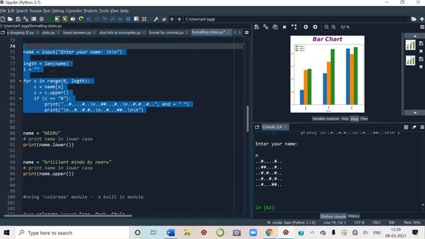Open the Plots pane options menu
425x239 pixels.
422,27
